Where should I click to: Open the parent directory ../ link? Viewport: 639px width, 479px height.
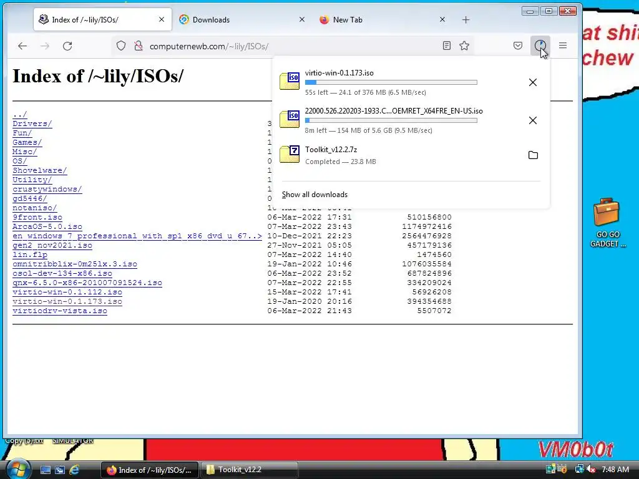(19, 115)
